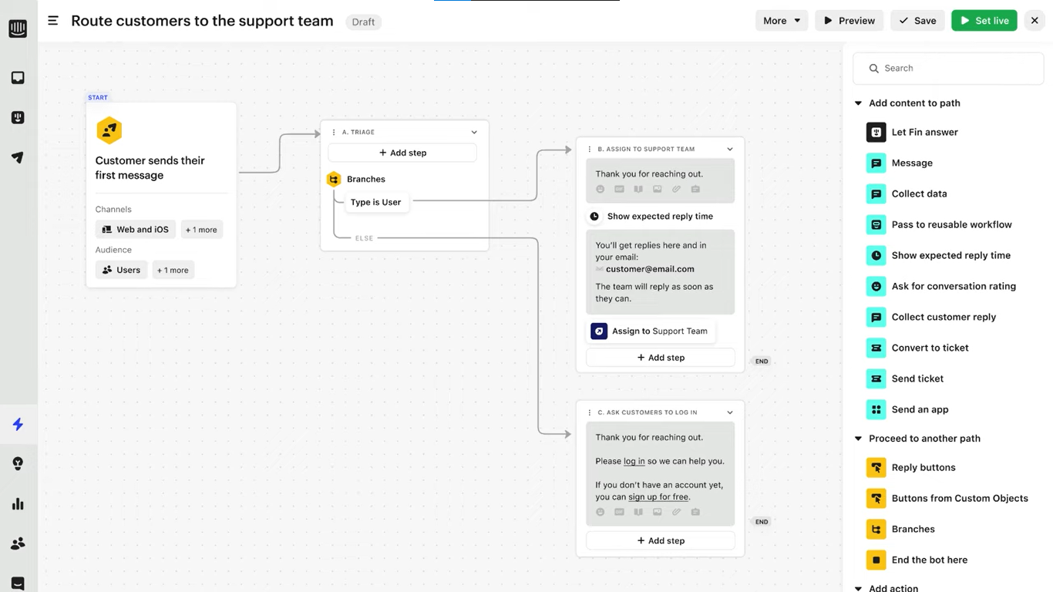Select Convert to ticket in the right panel

coord(929,348)
